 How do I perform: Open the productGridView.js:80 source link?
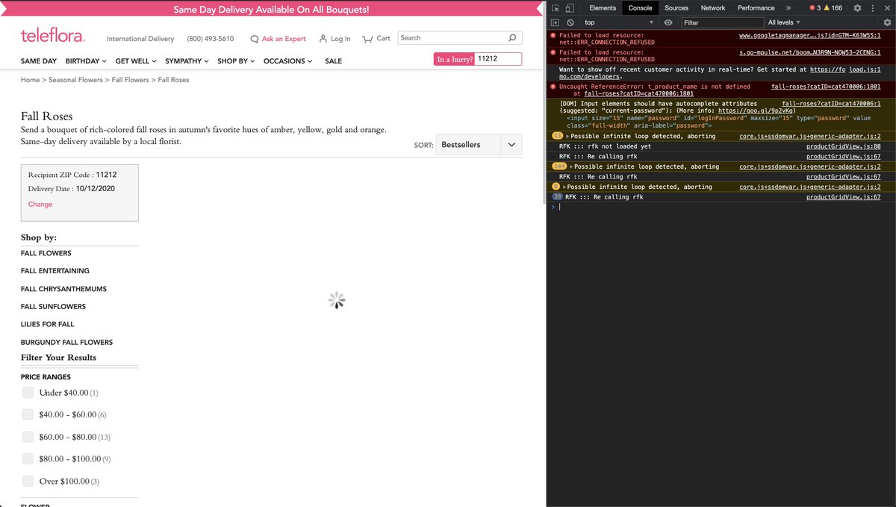(x=844, y=146)
